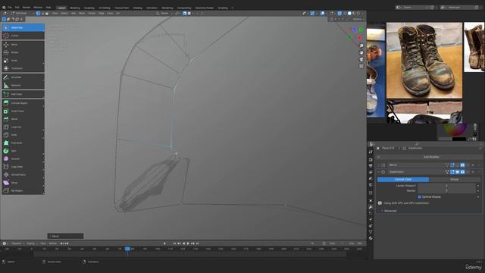Choose the Annotate tool

pyautogui.click(x=23, y=77)
